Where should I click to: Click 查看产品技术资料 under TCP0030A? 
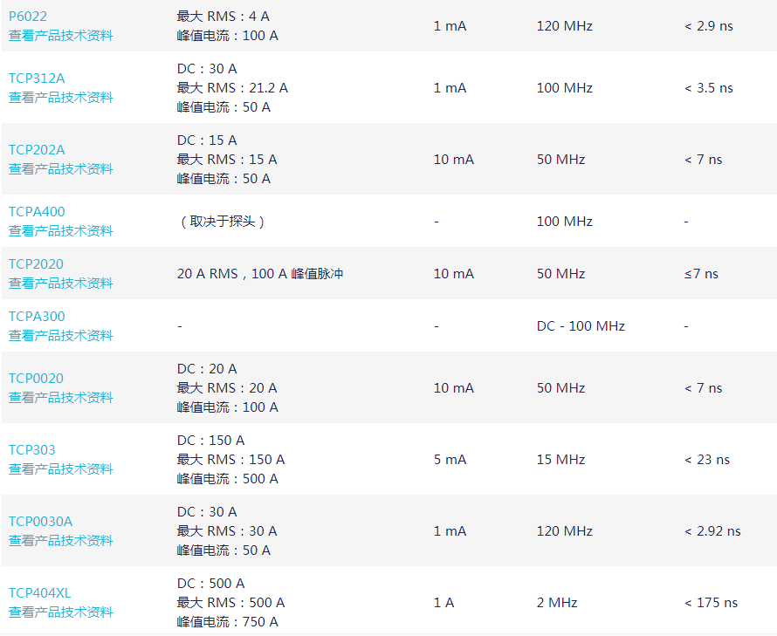pos(61,540)
